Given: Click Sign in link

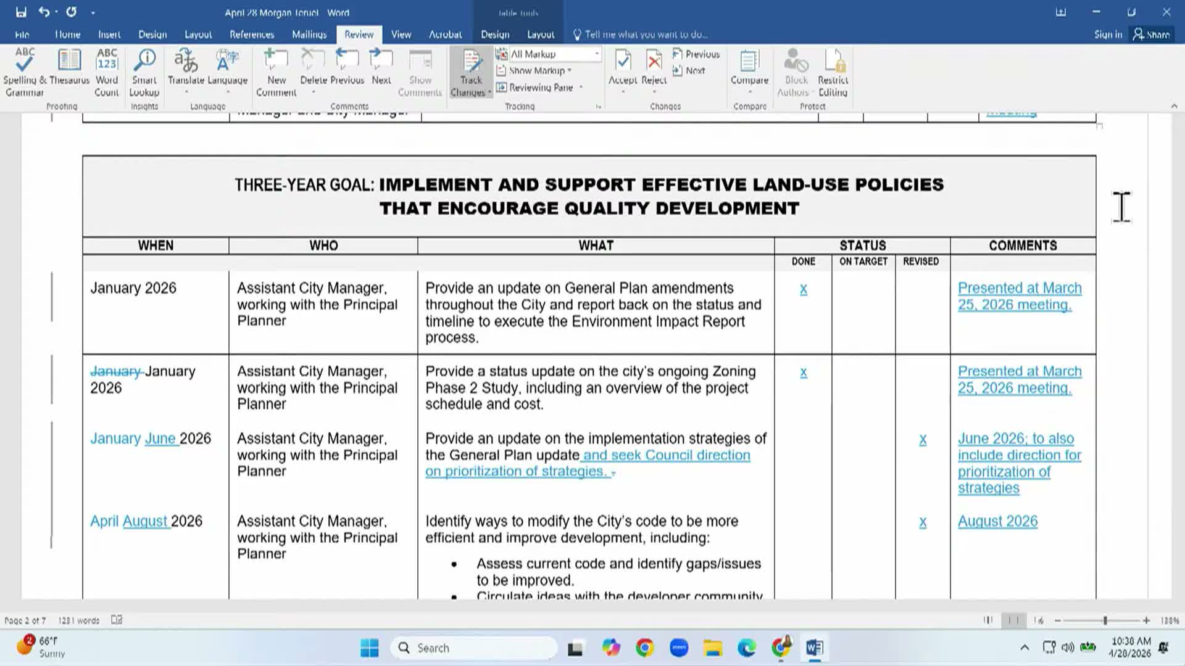Looking at the screenshot, I should (1108, 35).
